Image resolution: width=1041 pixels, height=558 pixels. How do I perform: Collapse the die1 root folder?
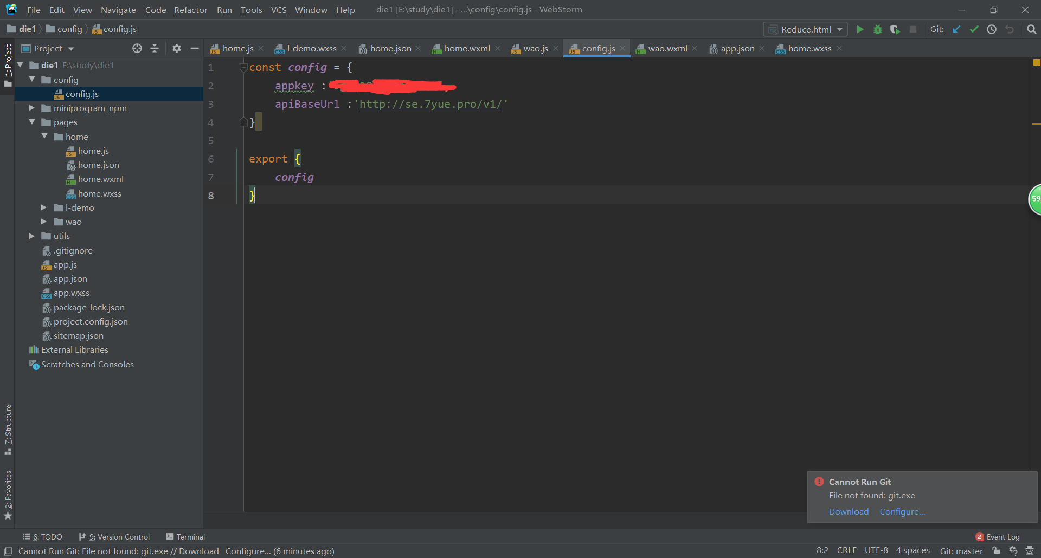pyautogui.click(x=21, y=65)
